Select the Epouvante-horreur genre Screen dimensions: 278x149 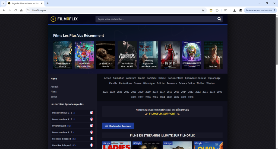195,78
